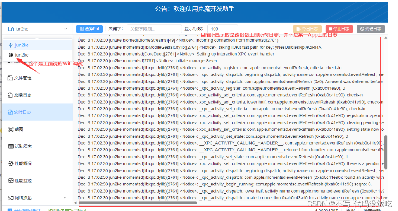This screenshot has height=211, width=398.
Task: Click the device icon beside jun2ke
Action: 11,29
